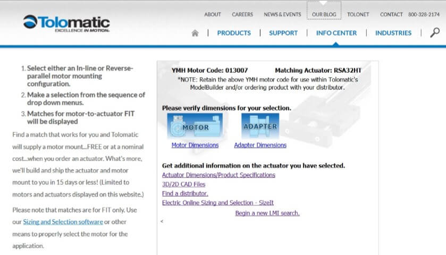
Task: Open Adapter Dimensions link
Action: tap(260, 145)
